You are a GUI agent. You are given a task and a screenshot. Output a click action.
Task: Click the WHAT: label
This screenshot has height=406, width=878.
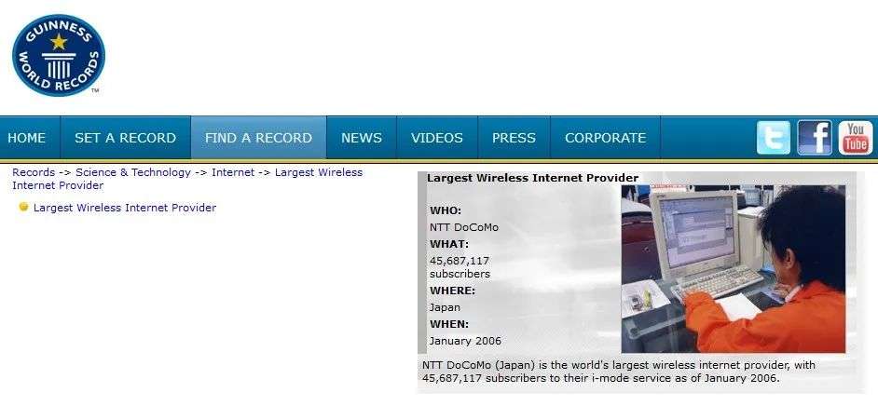tap(449, 244)
